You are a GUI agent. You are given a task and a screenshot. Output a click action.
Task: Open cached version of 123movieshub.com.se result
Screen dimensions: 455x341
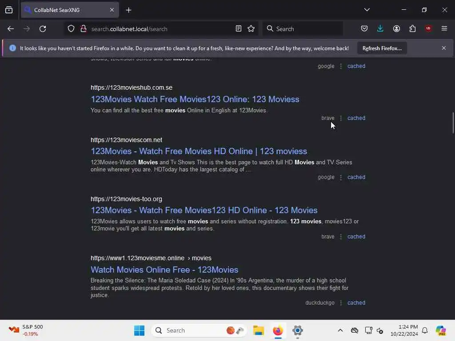click(356, 118)
